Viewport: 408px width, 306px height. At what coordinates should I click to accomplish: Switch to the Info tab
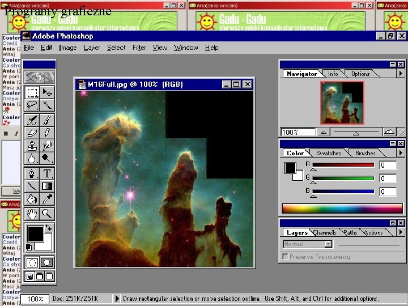(333, 74)
